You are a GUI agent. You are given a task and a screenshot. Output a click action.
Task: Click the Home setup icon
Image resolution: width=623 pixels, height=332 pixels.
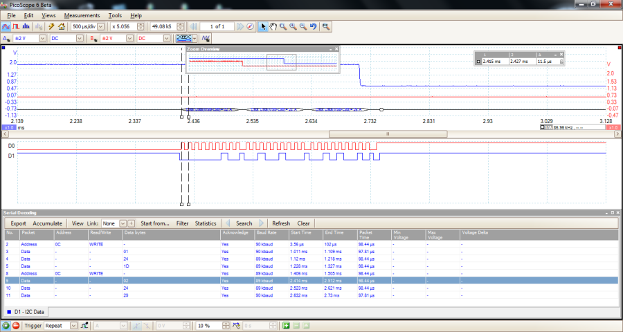point(61,26)
